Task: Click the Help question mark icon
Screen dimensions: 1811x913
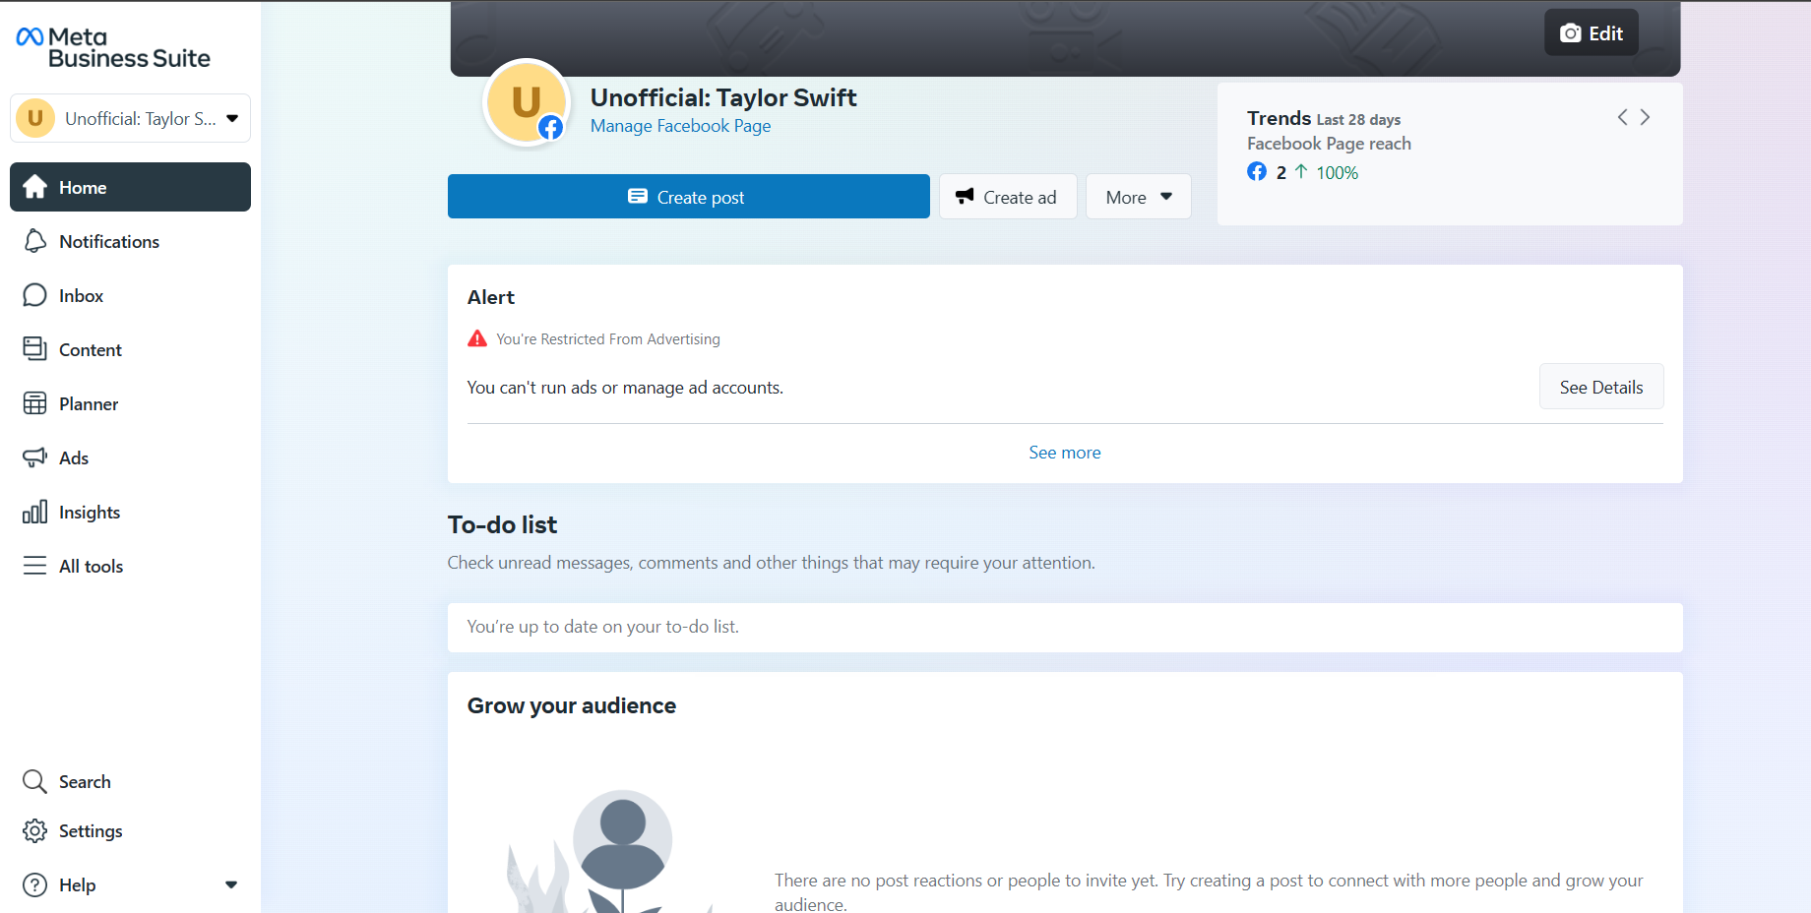Action: (35, 884)
